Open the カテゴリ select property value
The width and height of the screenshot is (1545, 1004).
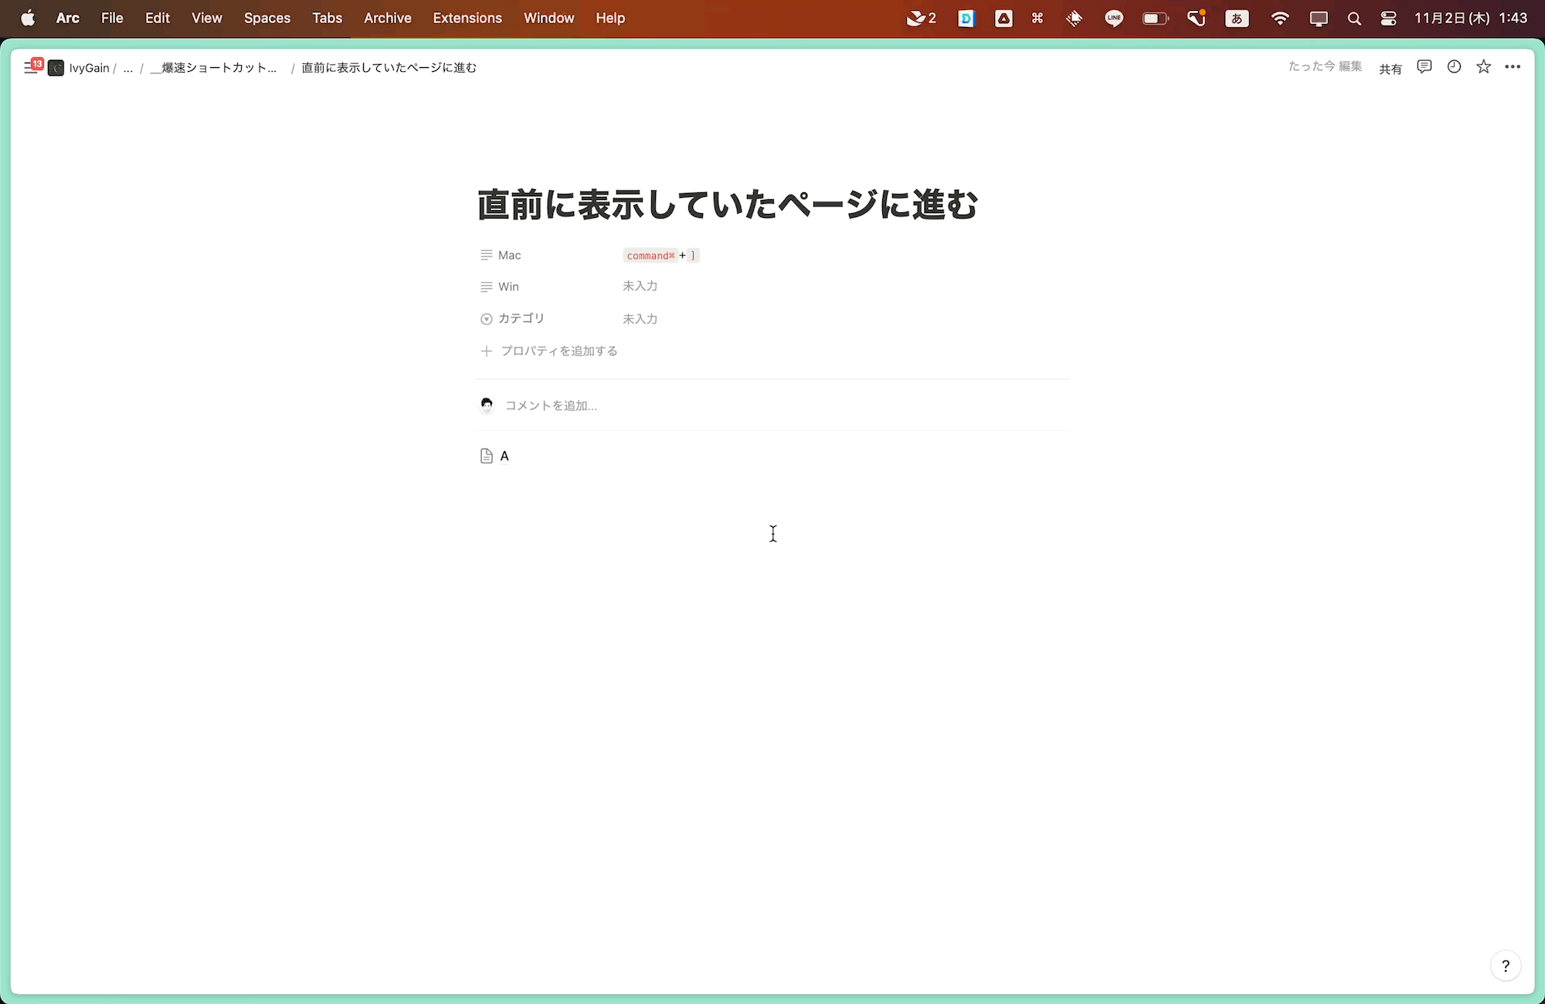click(640, 319)
